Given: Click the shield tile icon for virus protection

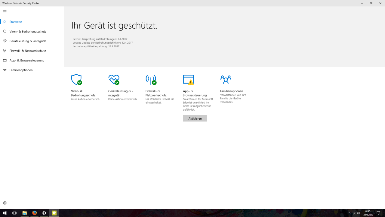Looking at the screenshot, I should [76, 80].
